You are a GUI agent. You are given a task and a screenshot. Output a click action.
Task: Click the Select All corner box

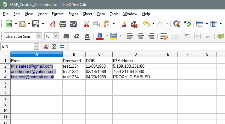(5, 54)
